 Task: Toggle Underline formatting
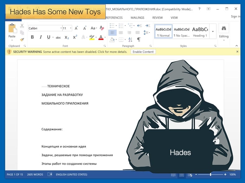tap(49, 37)
